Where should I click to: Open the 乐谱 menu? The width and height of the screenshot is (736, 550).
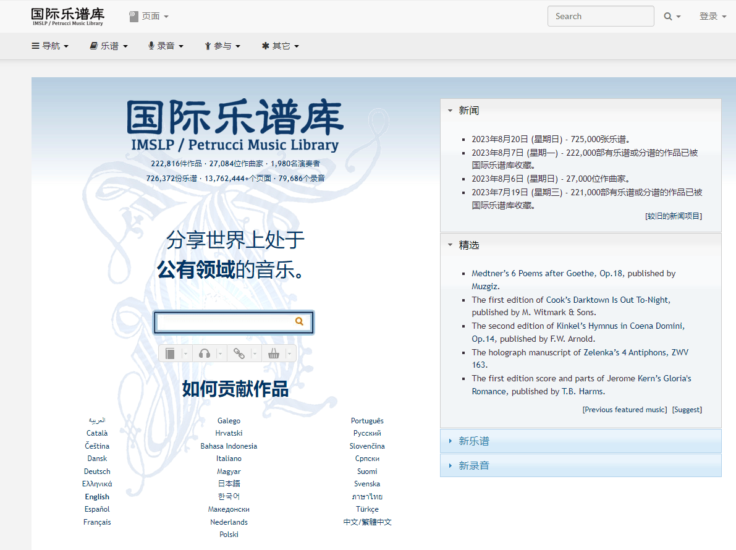click(108, 45)
